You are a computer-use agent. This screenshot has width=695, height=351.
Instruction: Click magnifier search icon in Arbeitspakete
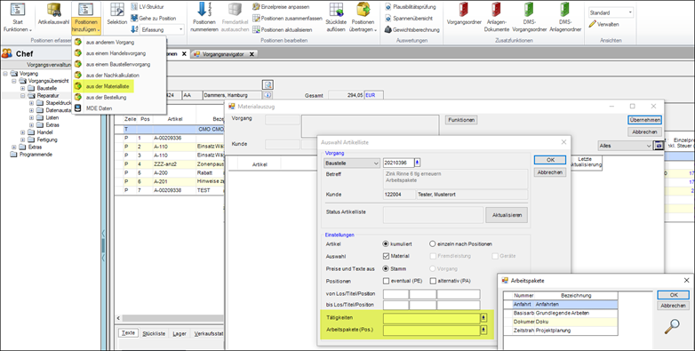(673, 327)
